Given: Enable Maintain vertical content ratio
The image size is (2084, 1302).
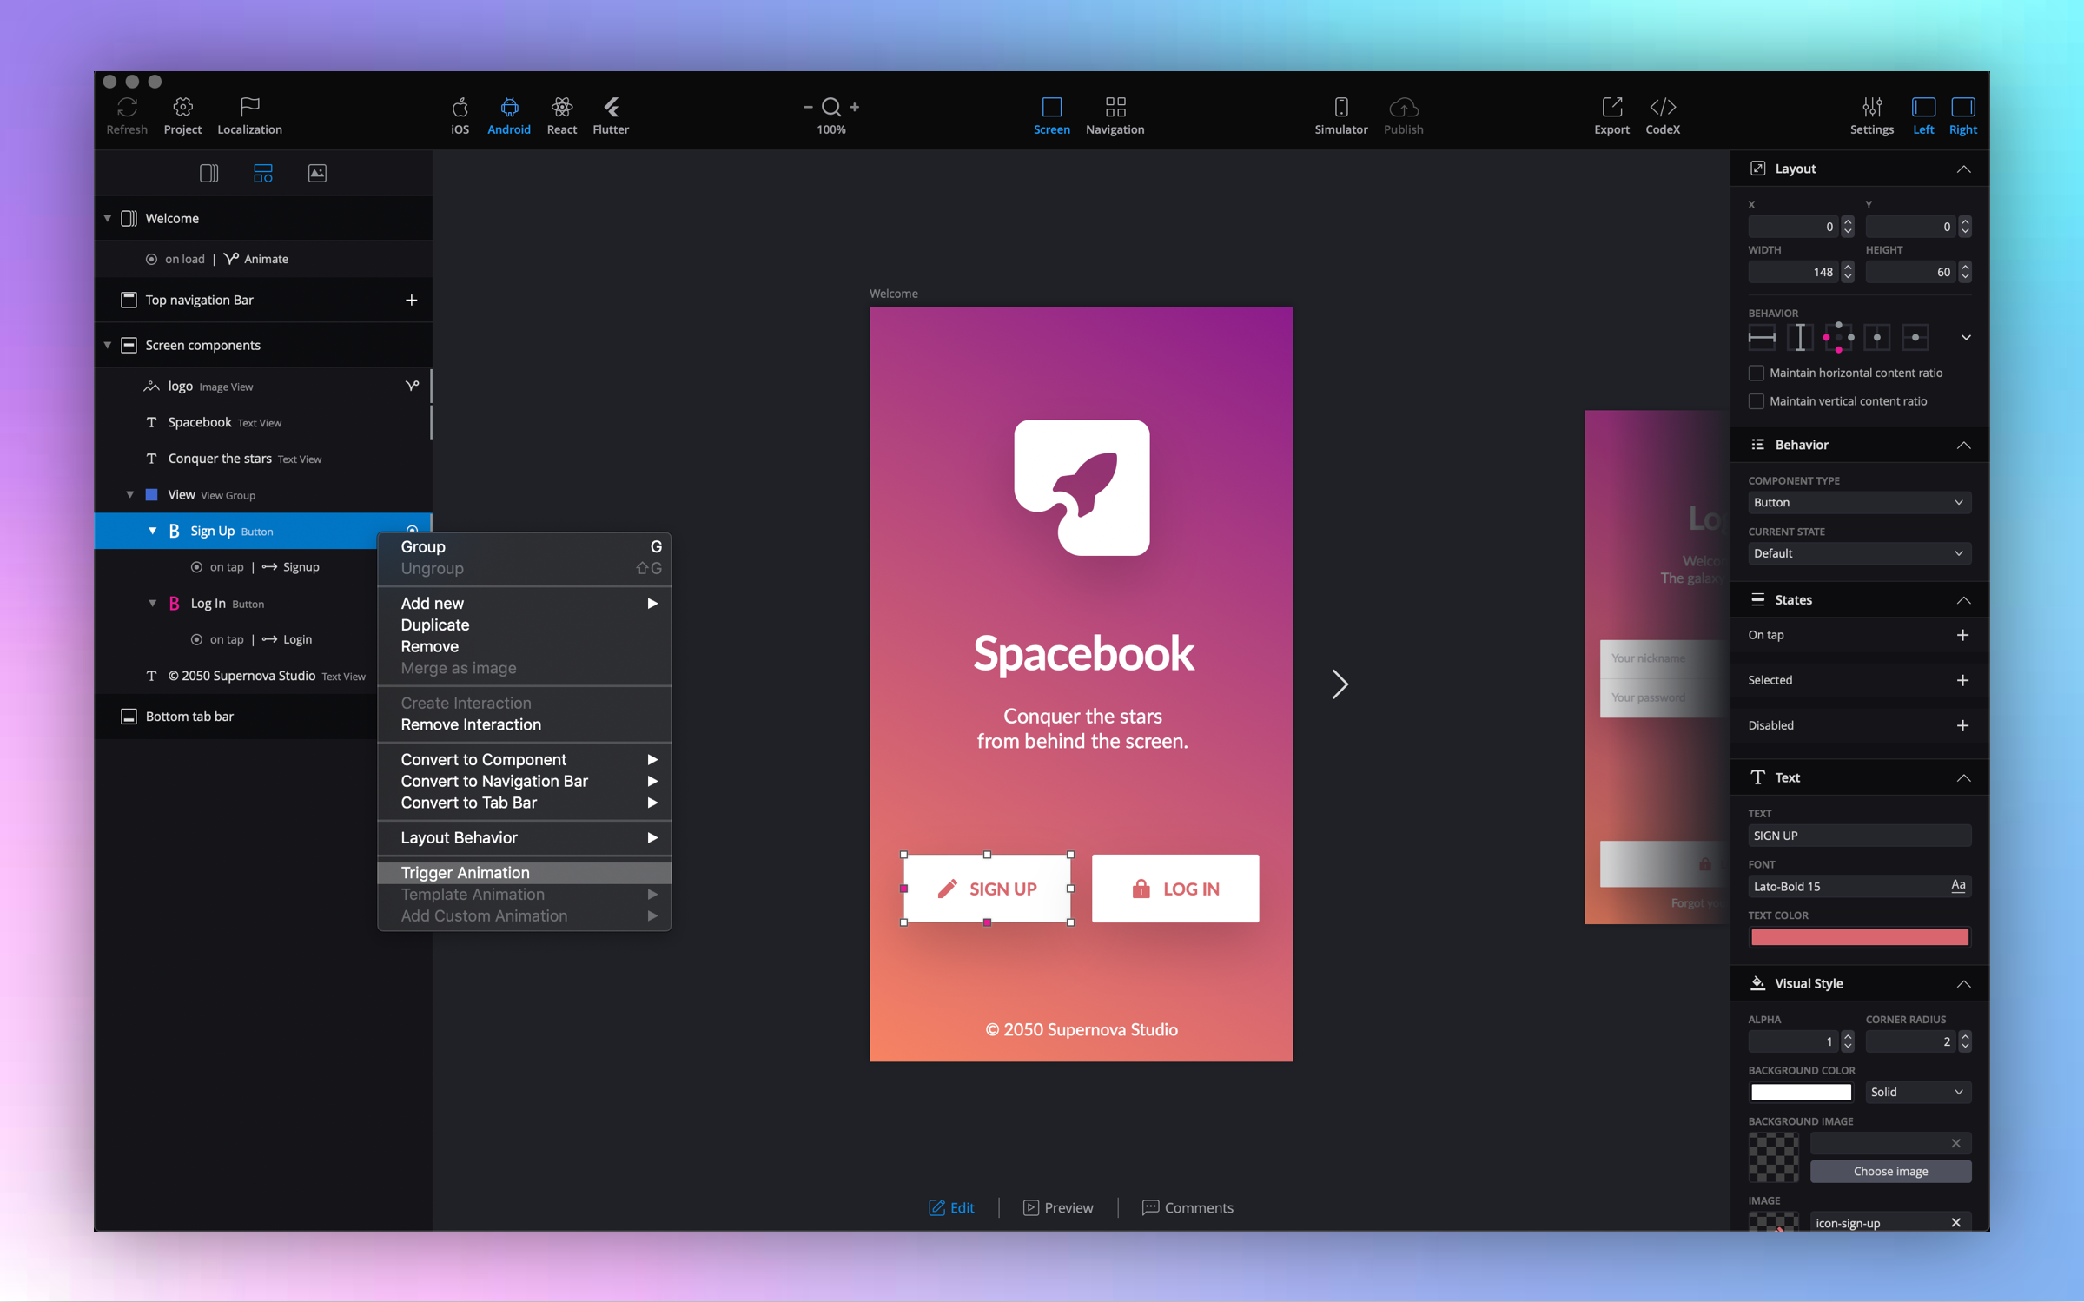Looking at the screenshot, I should 1756,401.
